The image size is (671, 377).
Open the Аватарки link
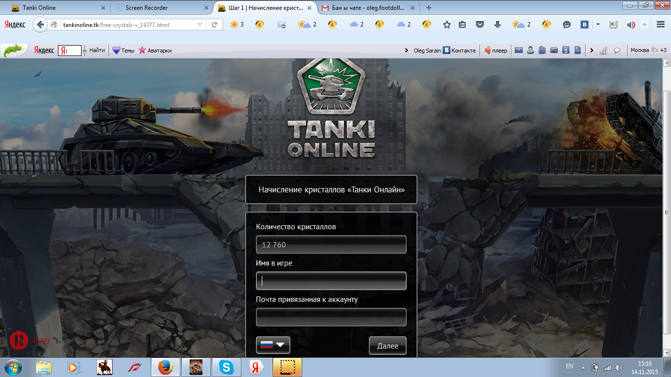[x=155, y=50]
